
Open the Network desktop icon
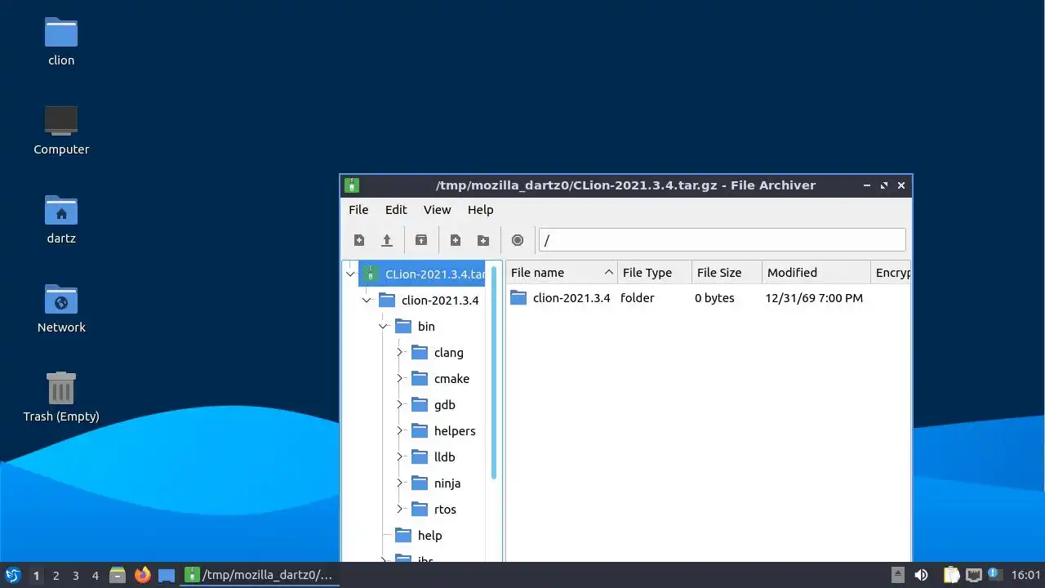pos(61,308)
